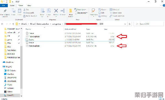Refresh the current folder view

pos(129,24)
